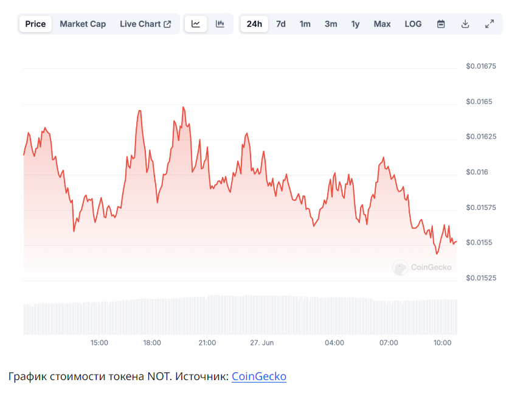509x402 pixels.
Task: Select the 24h time range
Action: click(254, 24)
